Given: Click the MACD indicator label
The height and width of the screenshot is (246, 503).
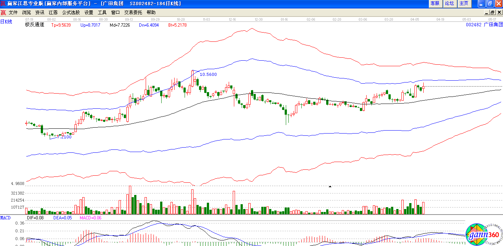Looking at the screenshot, I should click(x=6, y=218).
